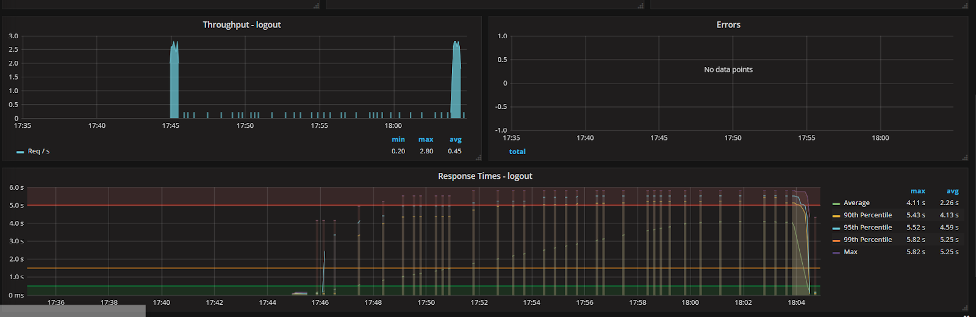The height and width of the screenshot is (317, 976).
Task: Toggle the Average series in legend
Action: click(x=856, y=203)
